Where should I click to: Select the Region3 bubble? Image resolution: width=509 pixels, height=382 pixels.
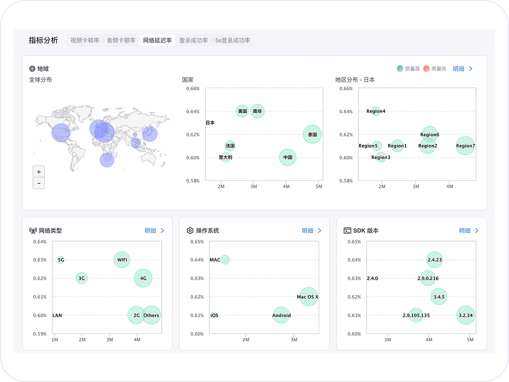381,157
